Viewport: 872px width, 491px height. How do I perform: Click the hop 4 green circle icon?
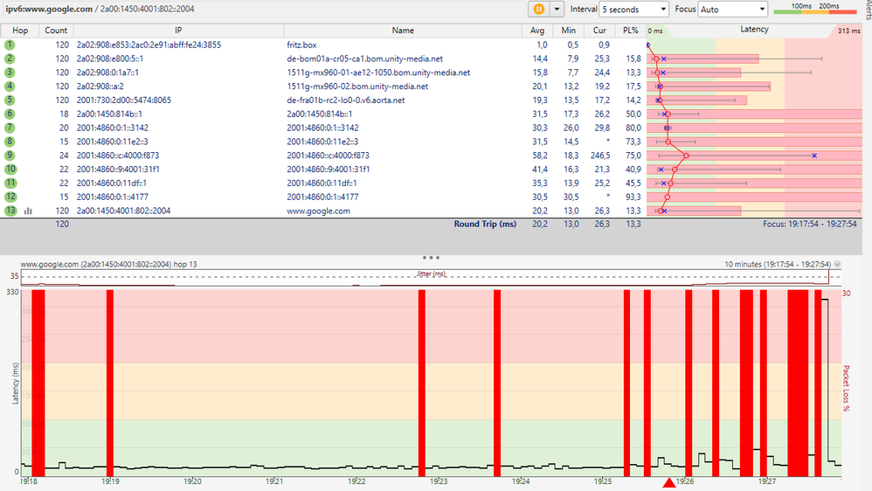pyautogui.click(x=10, y=86)
